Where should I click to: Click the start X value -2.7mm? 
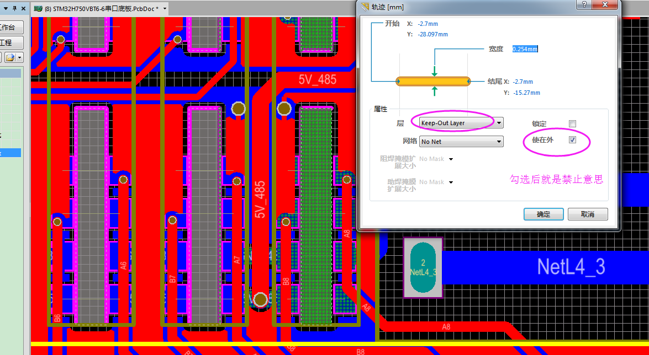point(428,24)
